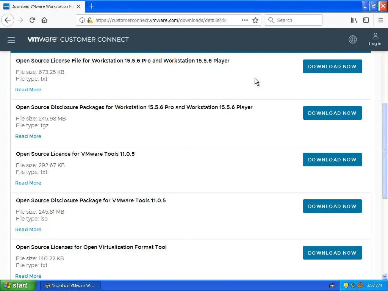
Task: Click the File size: 673.25 KB text
Action: [40, 72]
